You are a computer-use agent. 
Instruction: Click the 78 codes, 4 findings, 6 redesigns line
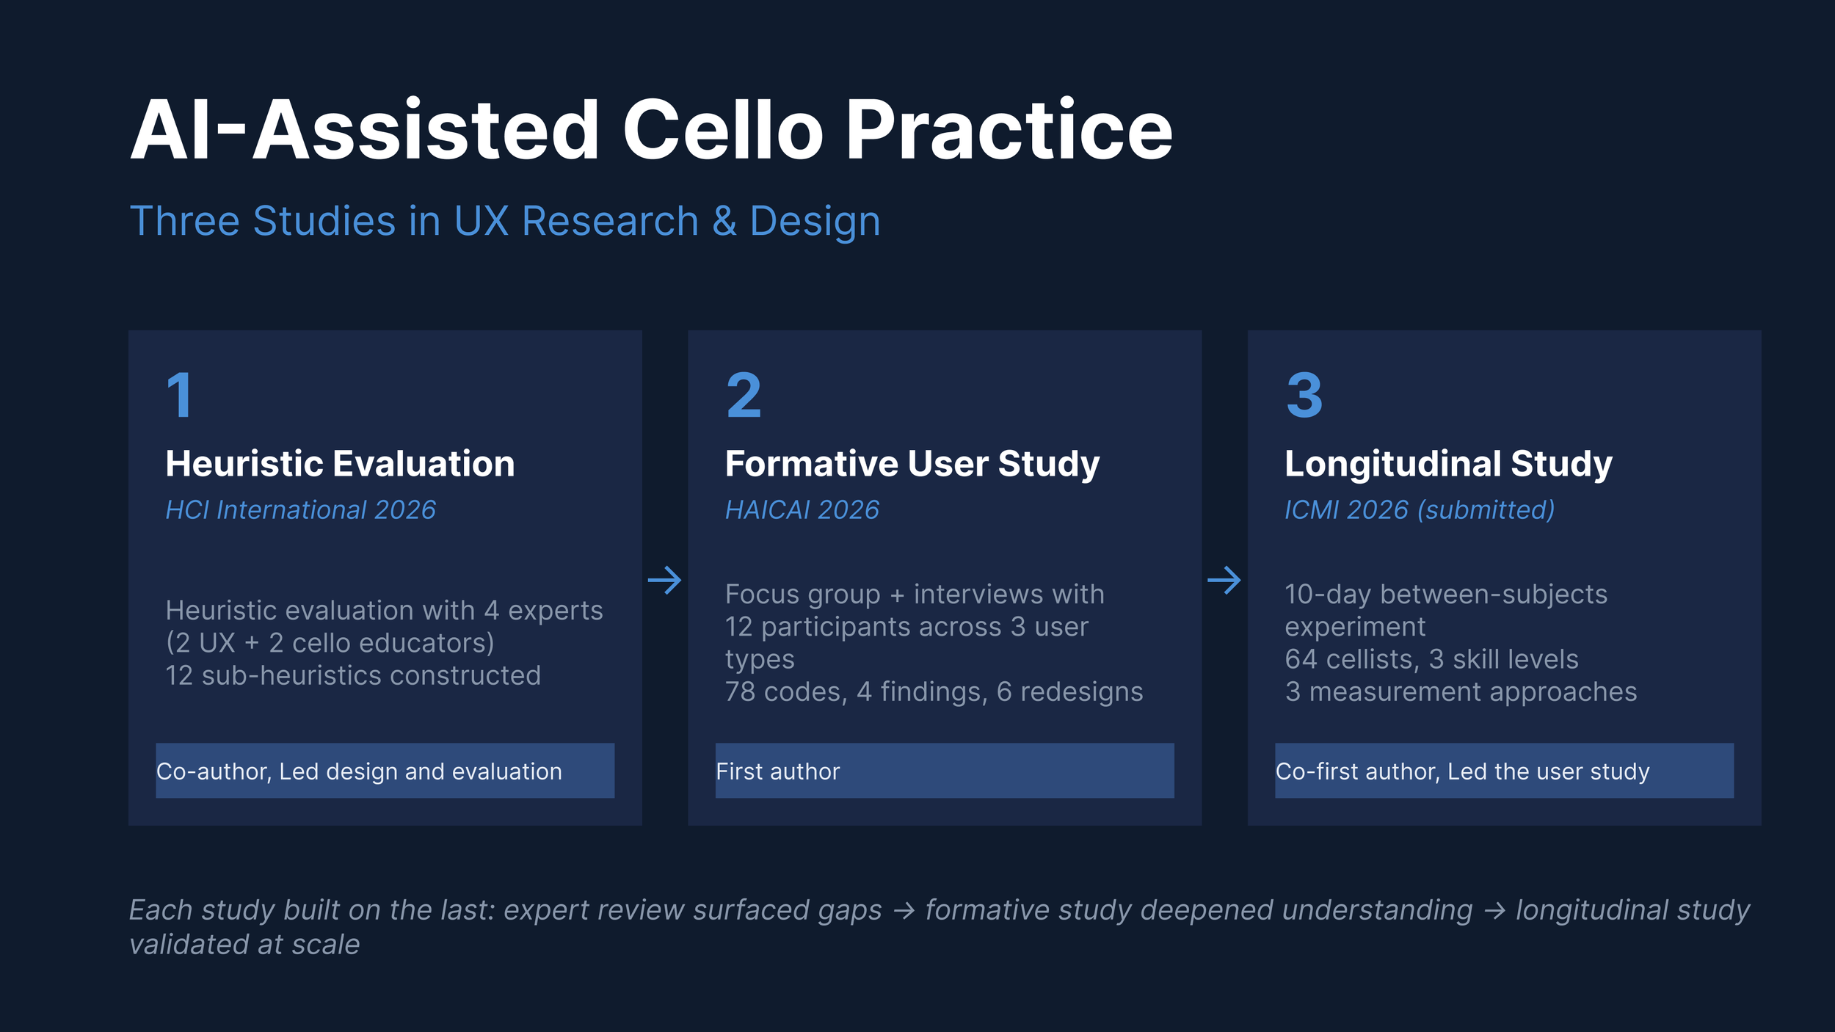coord(934,691)
